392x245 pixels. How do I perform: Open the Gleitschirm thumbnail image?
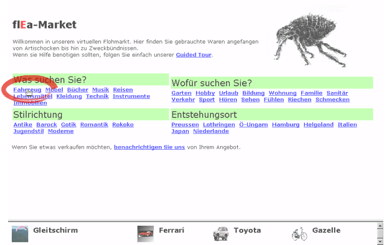coord(20,234)
